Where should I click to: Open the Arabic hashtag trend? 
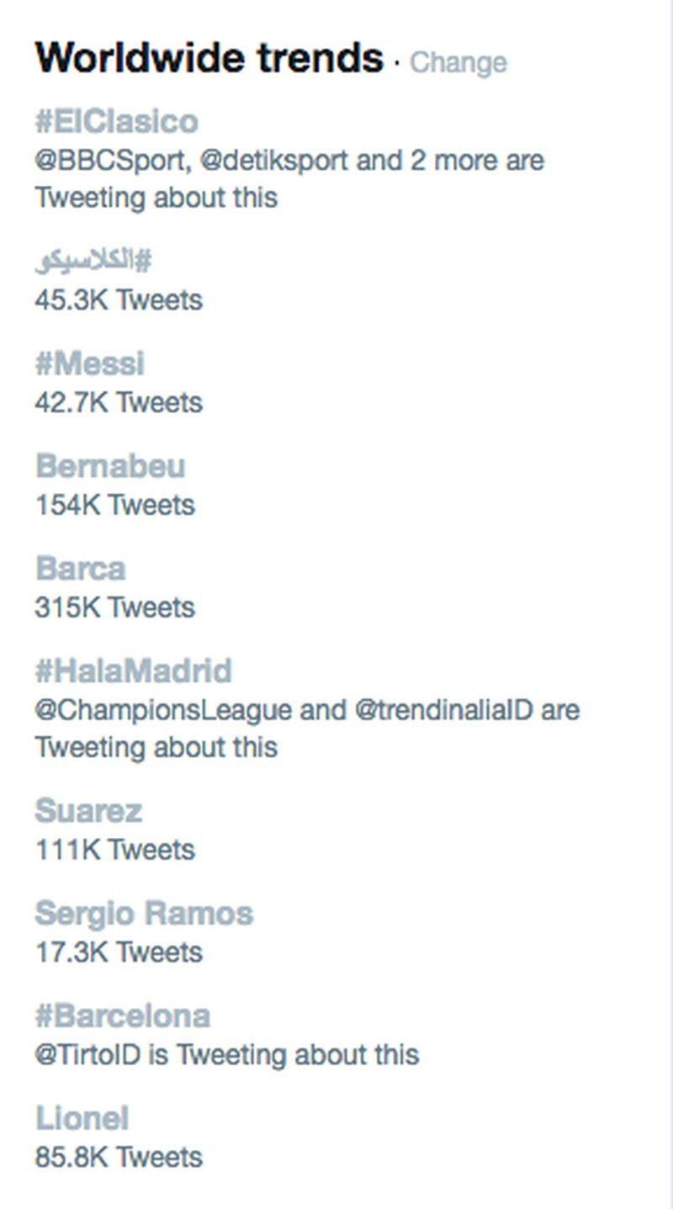(93, 261)
